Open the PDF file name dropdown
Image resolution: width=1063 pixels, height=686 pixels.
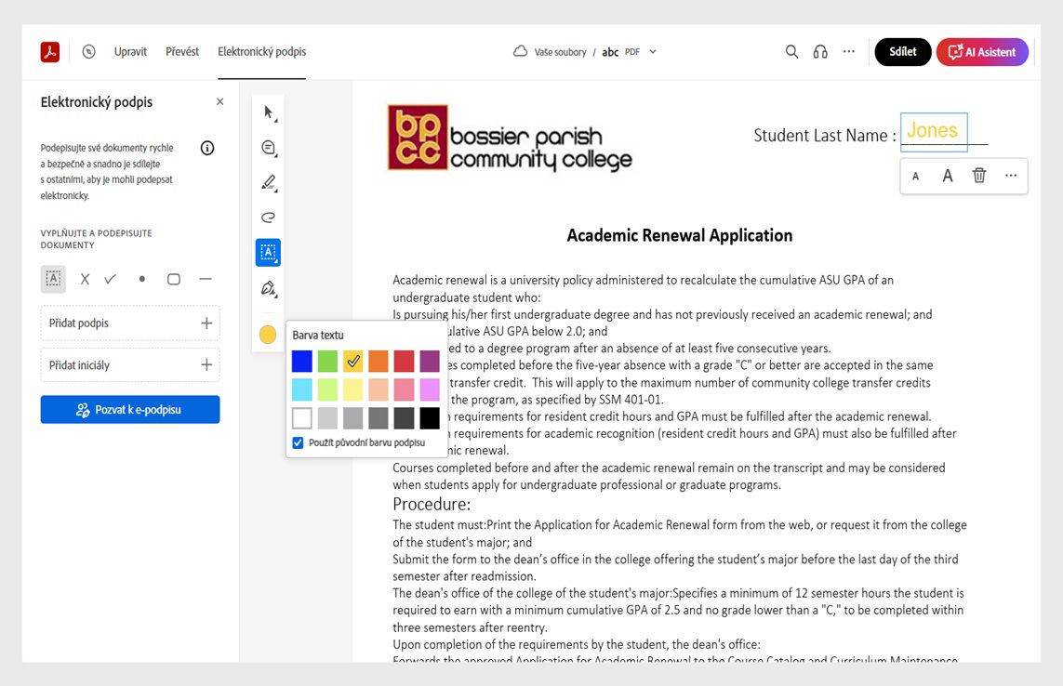[652, 52]
